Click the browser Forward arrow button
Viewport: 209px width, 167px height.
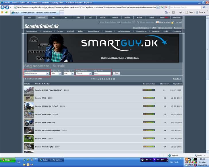click(7, 7)
